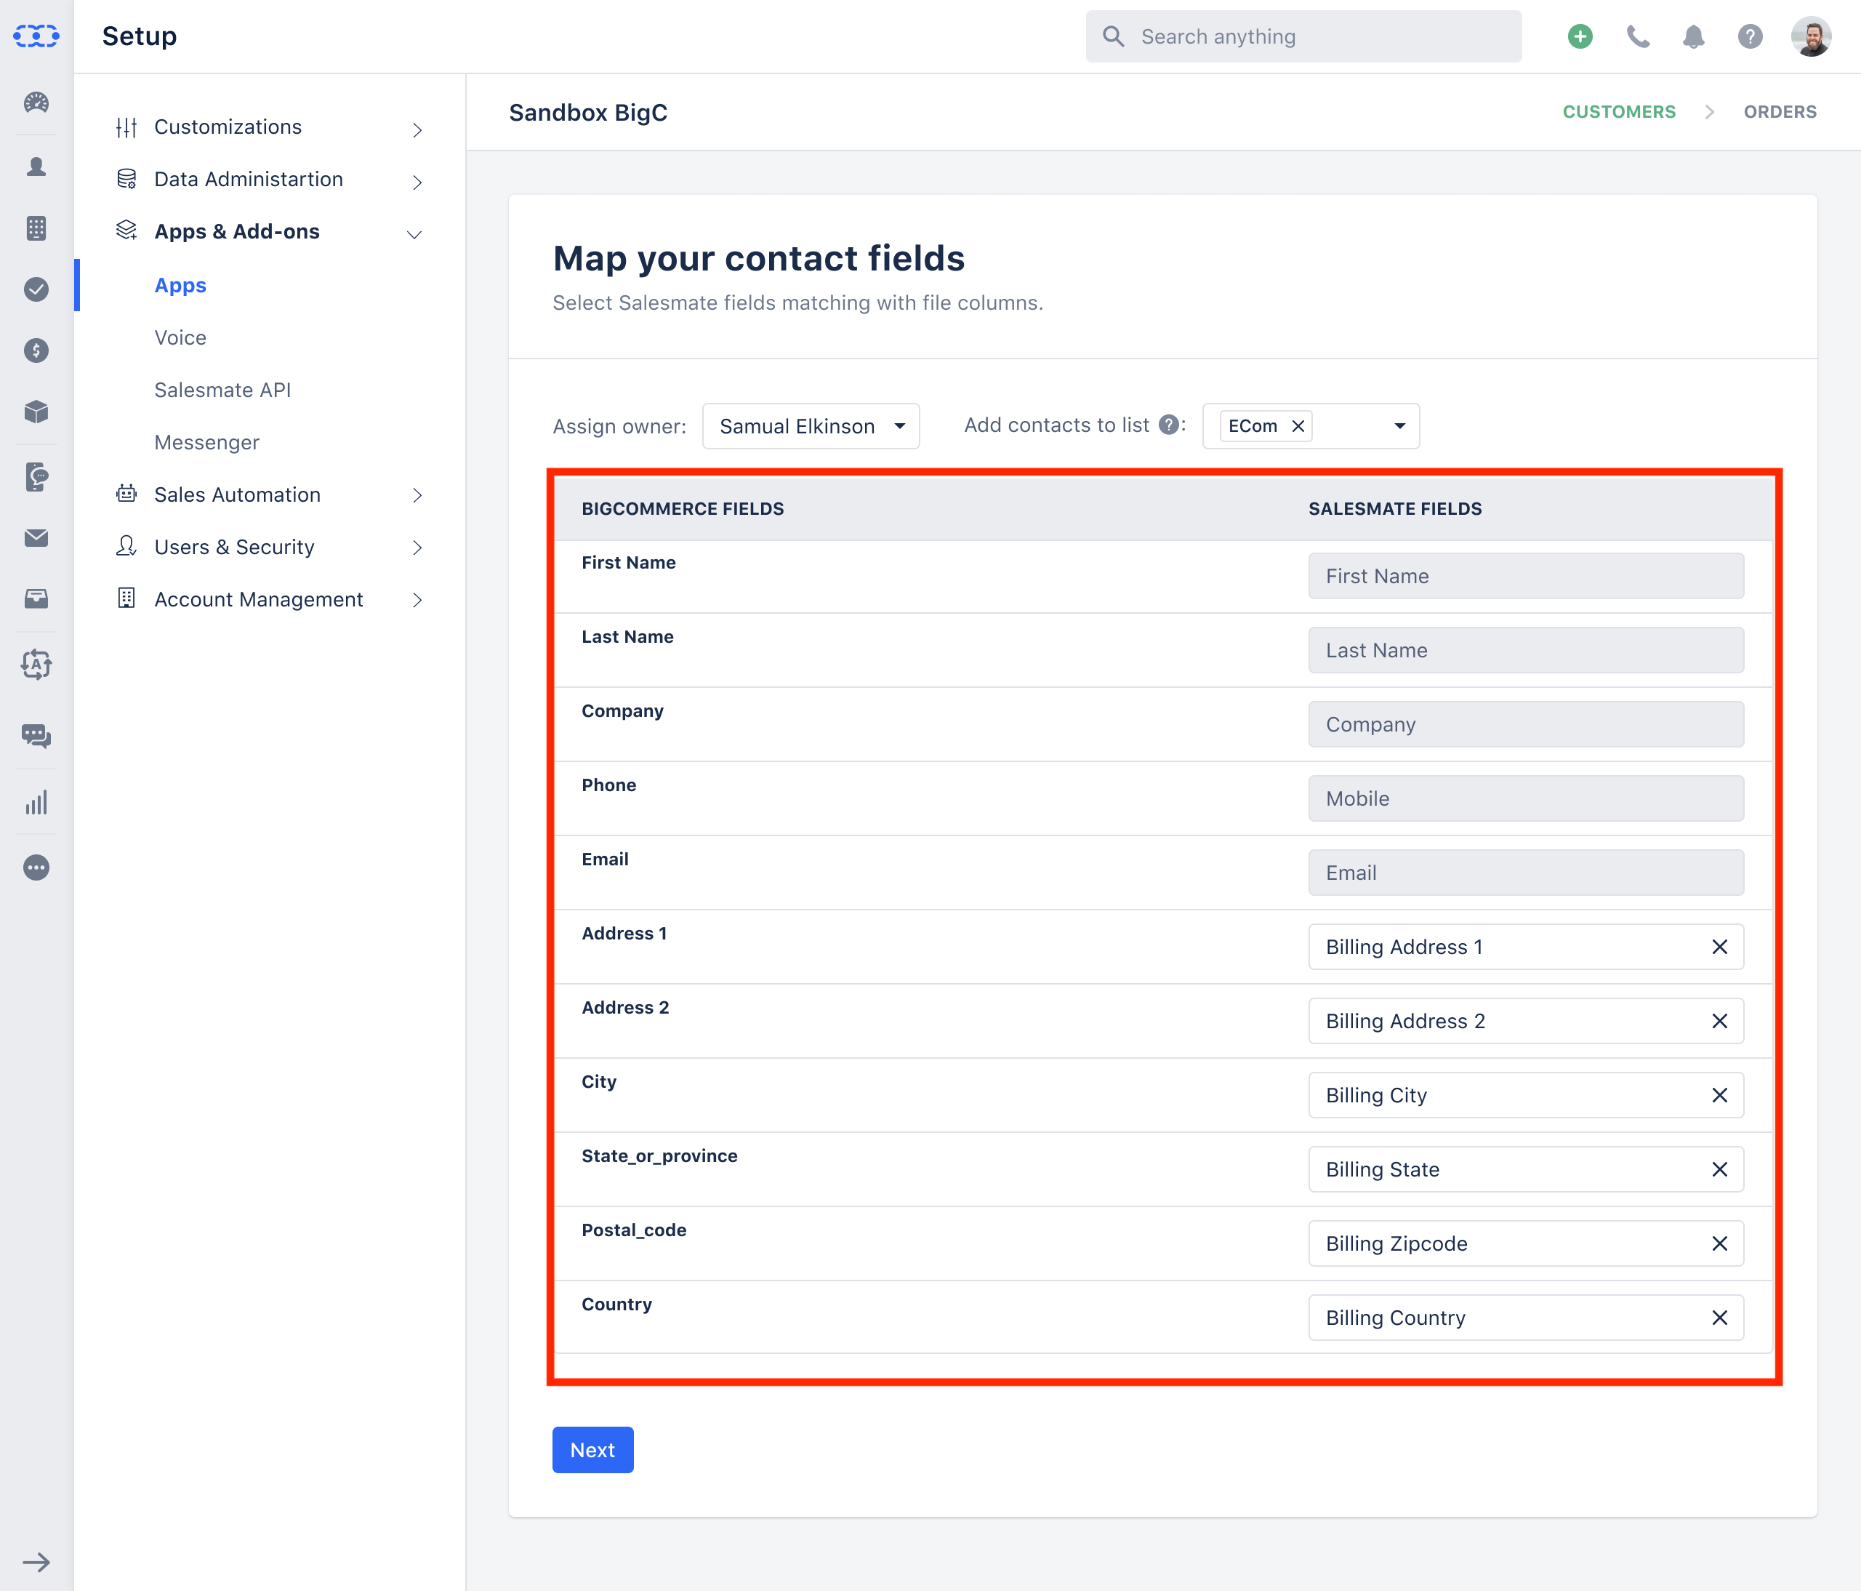This screenshot has height=1591, width=1861.
Task: Click the disabled Email mapping field
Action: pos(1526,873)
